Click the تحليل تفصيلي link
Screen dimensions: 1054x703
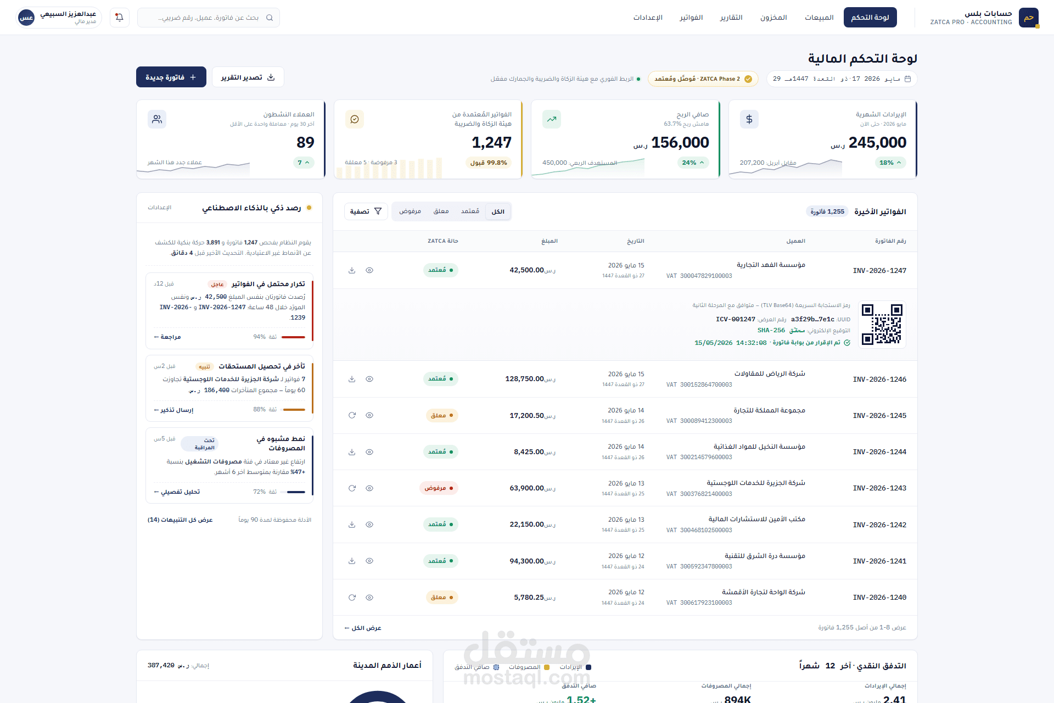click(177, 492)
